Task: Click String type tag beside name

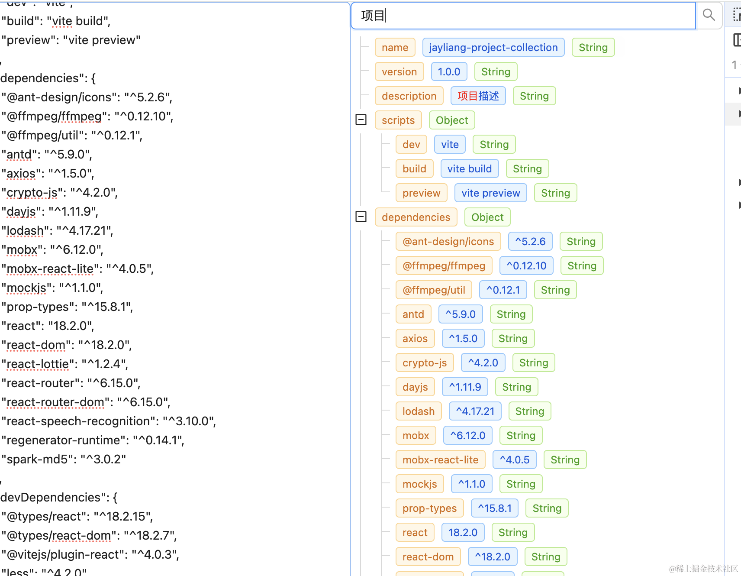Action: (593, 48)
